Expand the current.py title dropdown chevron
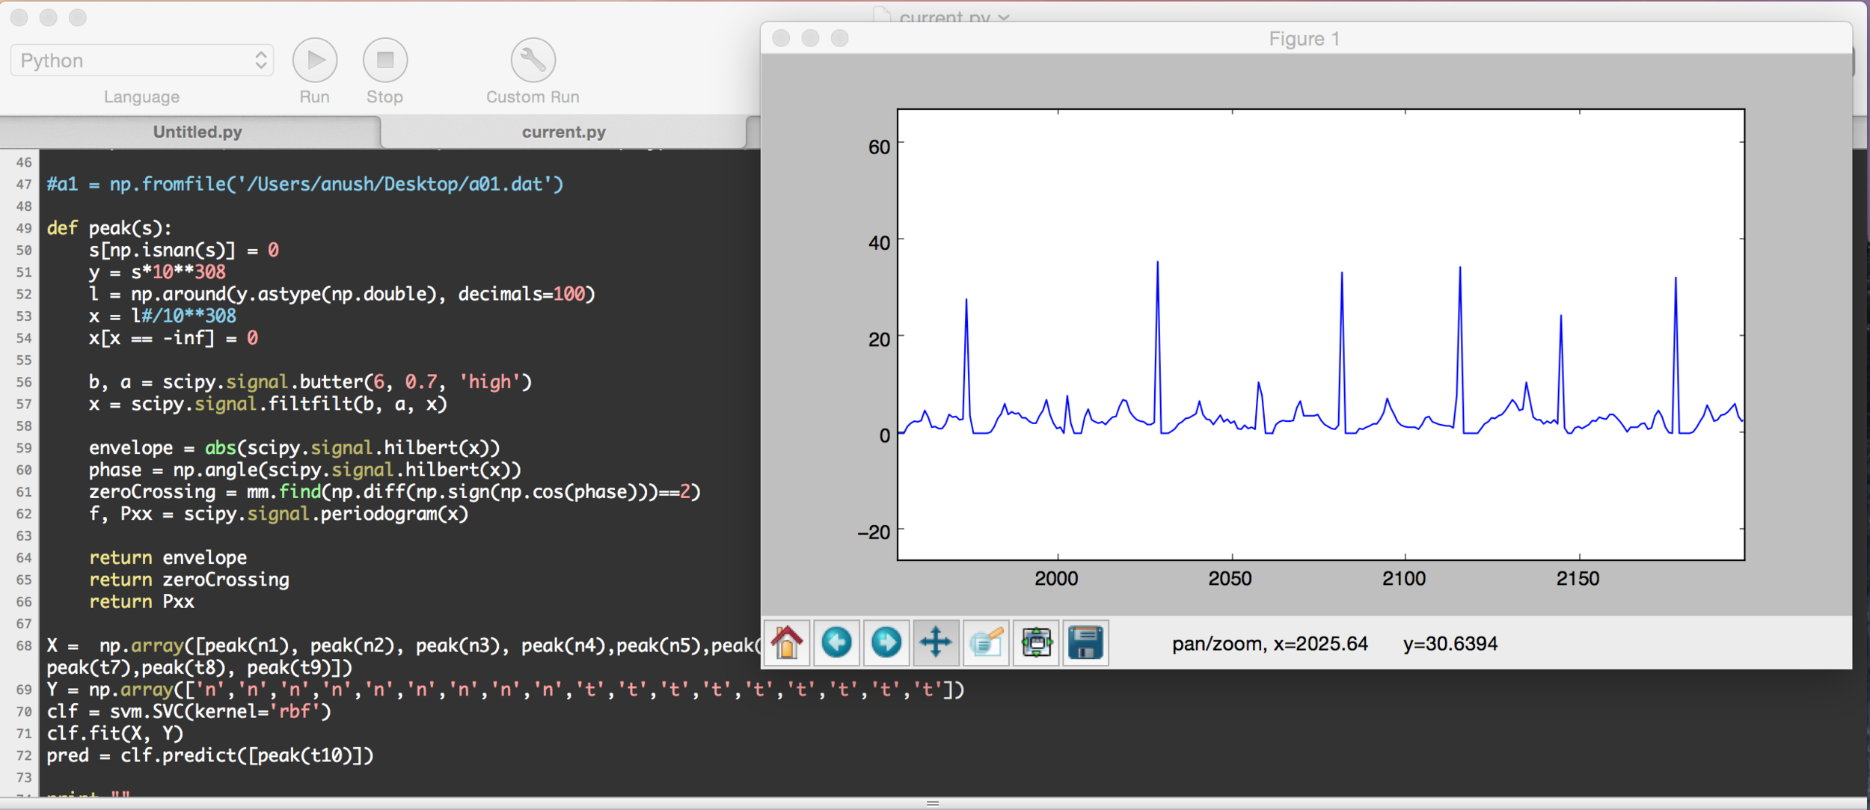1870x810 pixels. pos(1004,17)
